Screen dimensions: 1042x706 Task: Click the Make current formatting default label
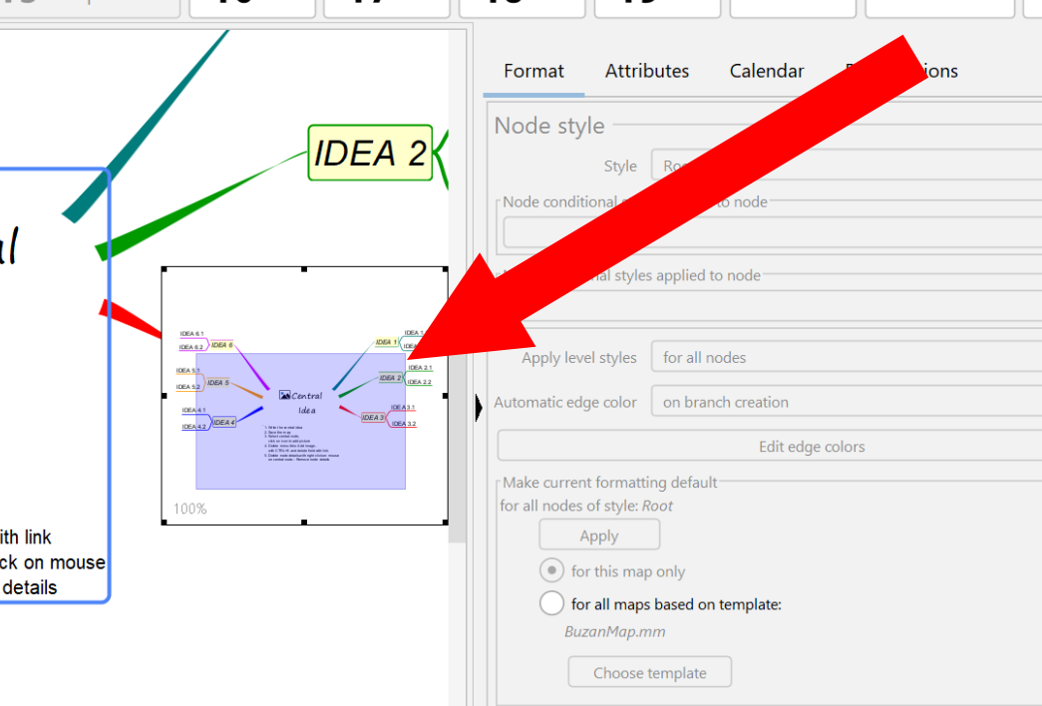pyautogui.click(x=609, y=482)
